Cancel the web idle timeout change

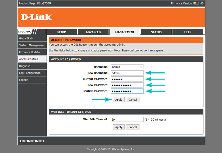[x=133, y=127]
